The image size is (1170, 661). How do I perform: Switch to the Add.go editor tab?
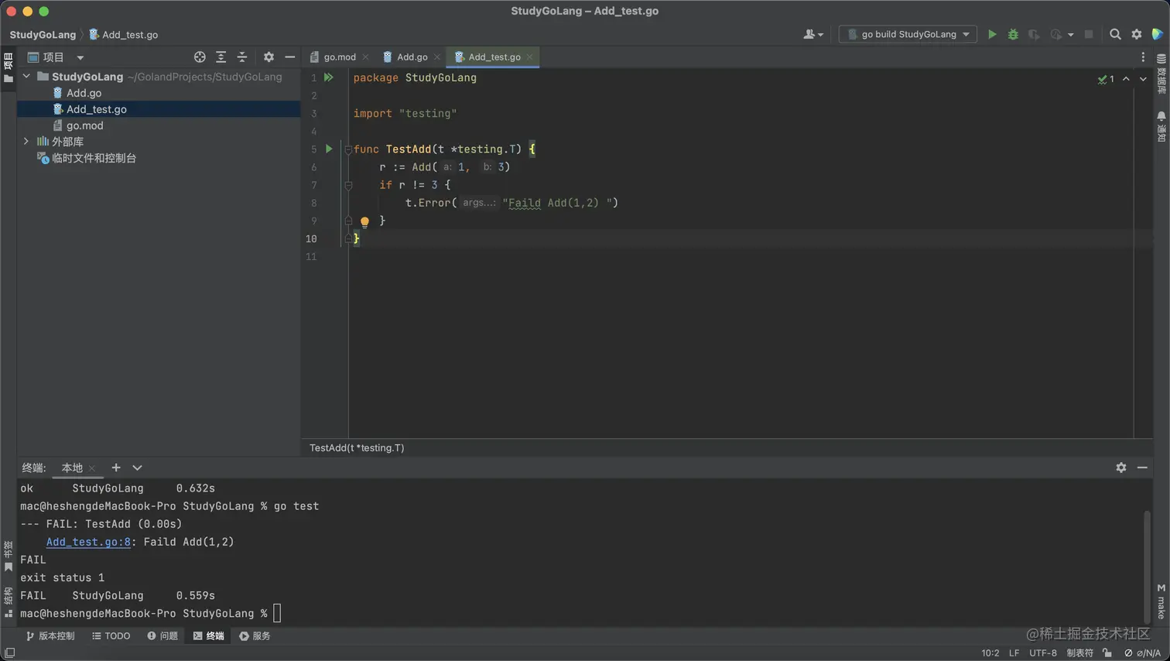(412, 57)
